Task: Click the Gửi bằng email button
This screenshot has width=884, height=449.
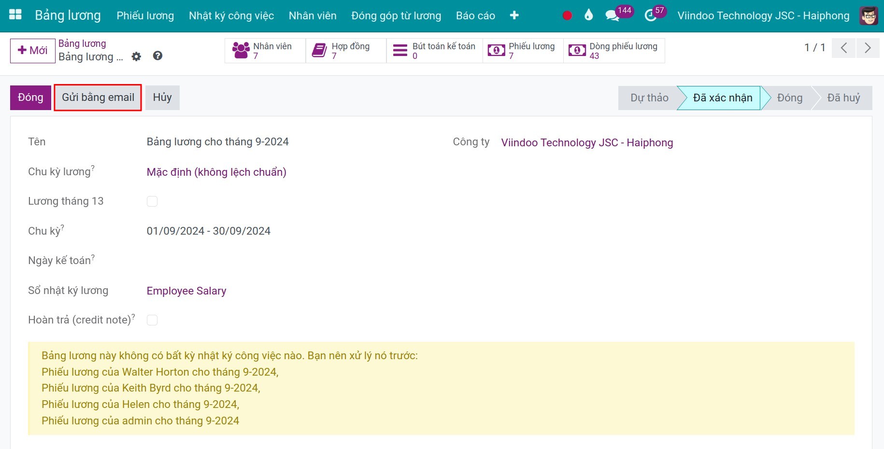Action: click(x=98, y=98)
